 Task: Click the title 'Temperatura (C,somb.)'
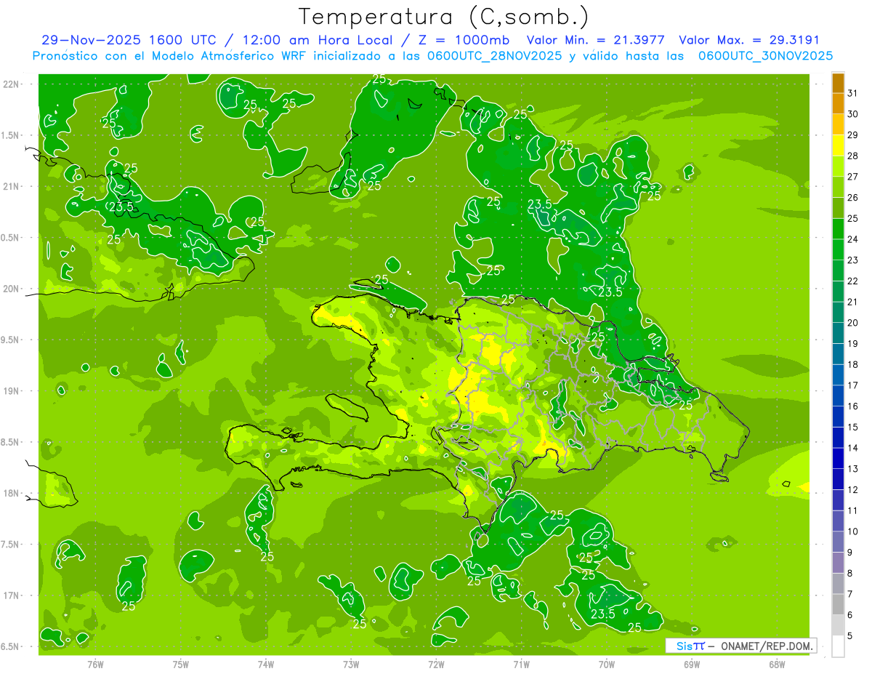pyautogui.click(x=444, y=17)
